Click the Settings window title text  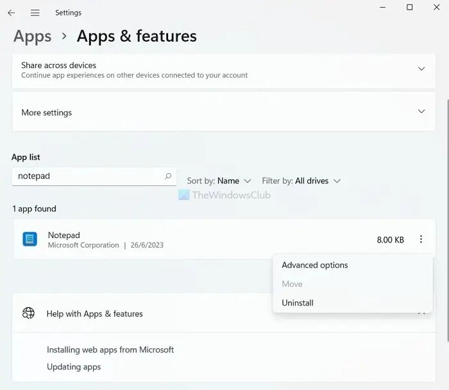pos(68,13)
